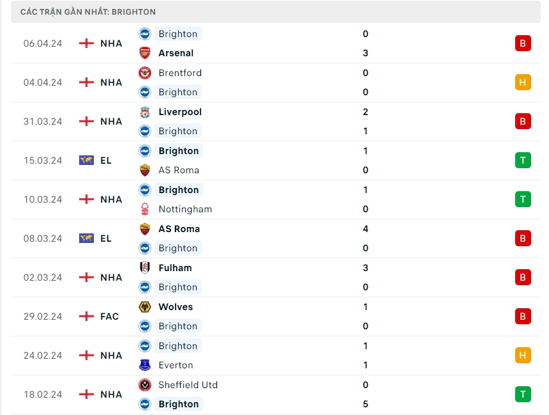Open the Arsenal team link
The height and width of the screenshot is (415, 549).
176,53
